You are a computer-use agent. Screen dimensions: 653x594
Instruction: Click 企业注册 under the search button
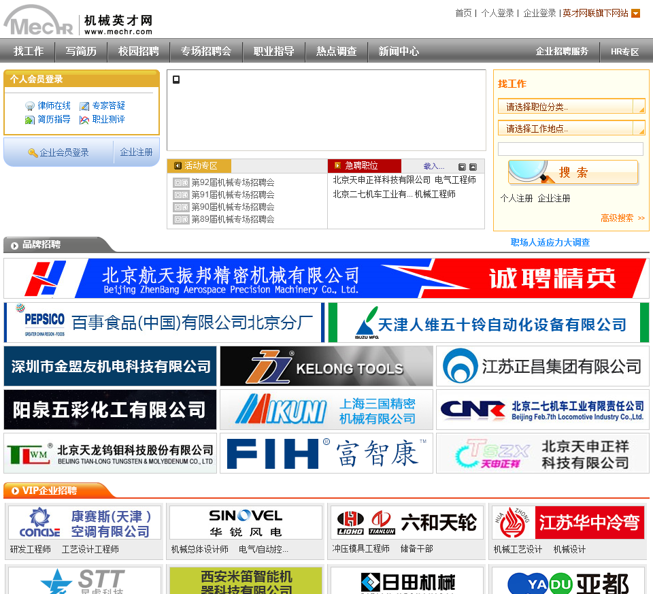[554, 198]
